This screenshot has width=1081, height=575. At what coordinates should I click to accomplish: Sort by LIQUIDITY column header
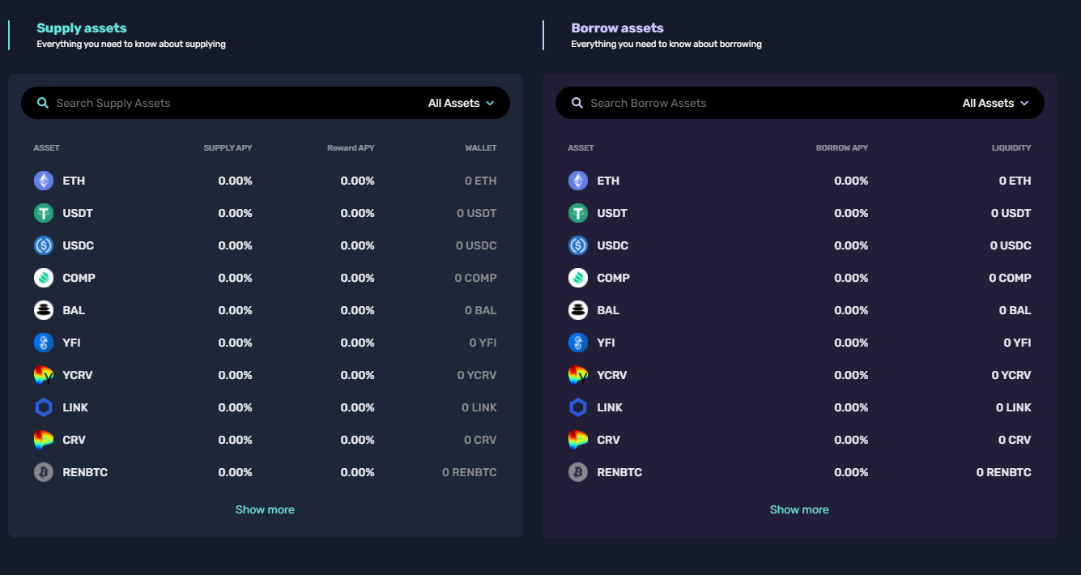pyautogui.click(x=1011, y=148)
